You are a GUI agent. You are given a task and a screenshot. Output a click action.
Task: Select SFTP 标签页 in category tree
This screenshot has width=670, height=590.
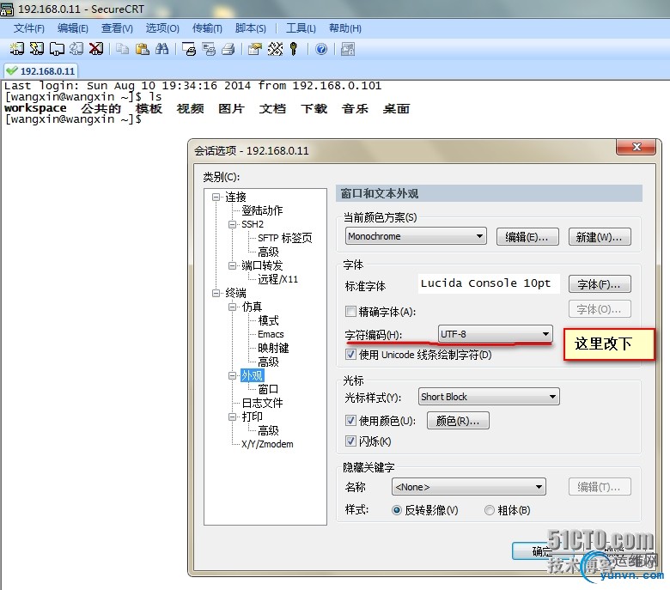[x=284, y=238]
